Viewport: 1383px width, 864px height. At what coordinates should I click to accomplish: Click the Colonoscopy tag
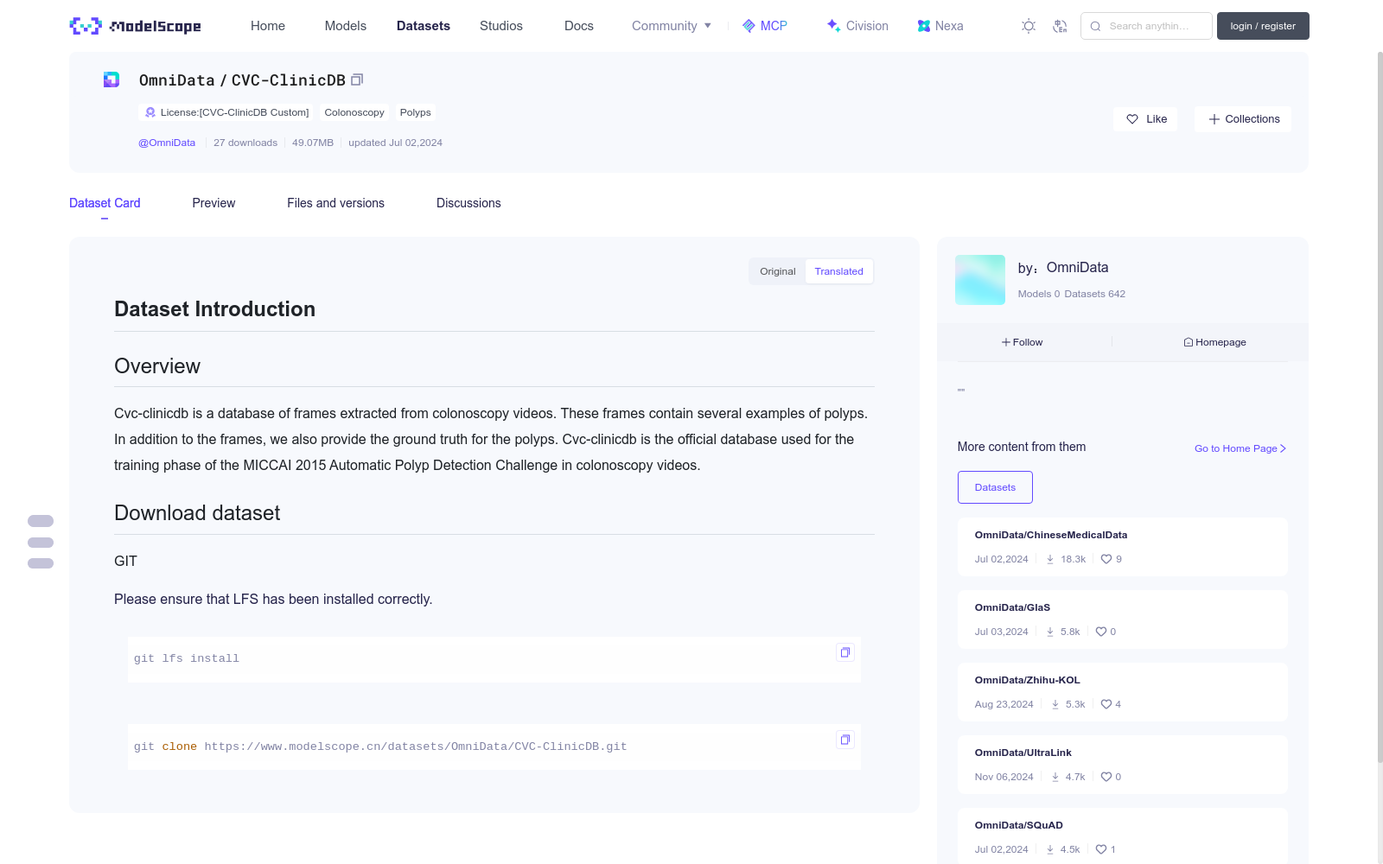coord(354,112)
